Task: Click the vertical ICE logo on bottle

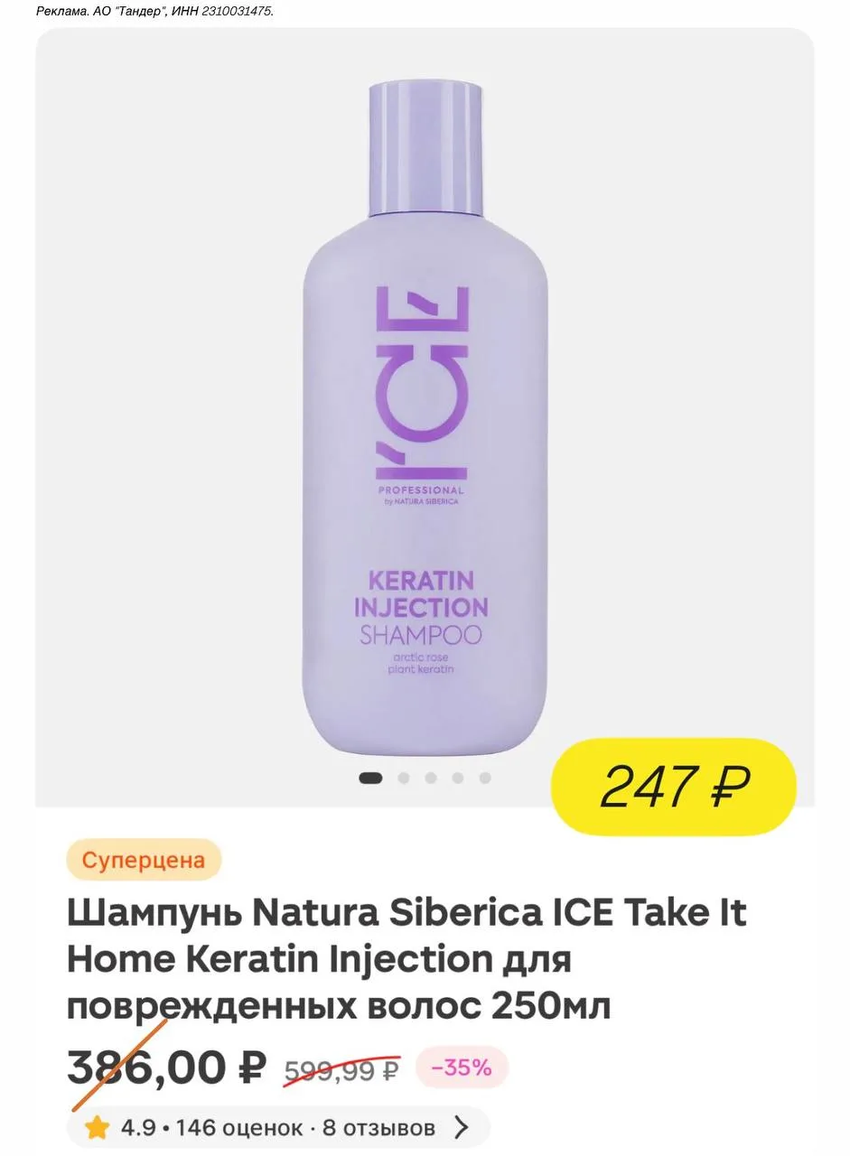Action: click(423, 383)
